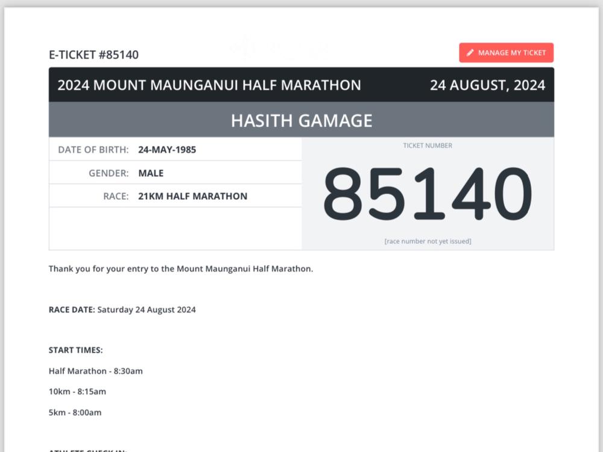Click the thank you for your entry text

pos(181,269)
